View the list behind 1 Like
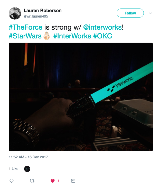Viewport: 161px width, 188px height. 14,169
